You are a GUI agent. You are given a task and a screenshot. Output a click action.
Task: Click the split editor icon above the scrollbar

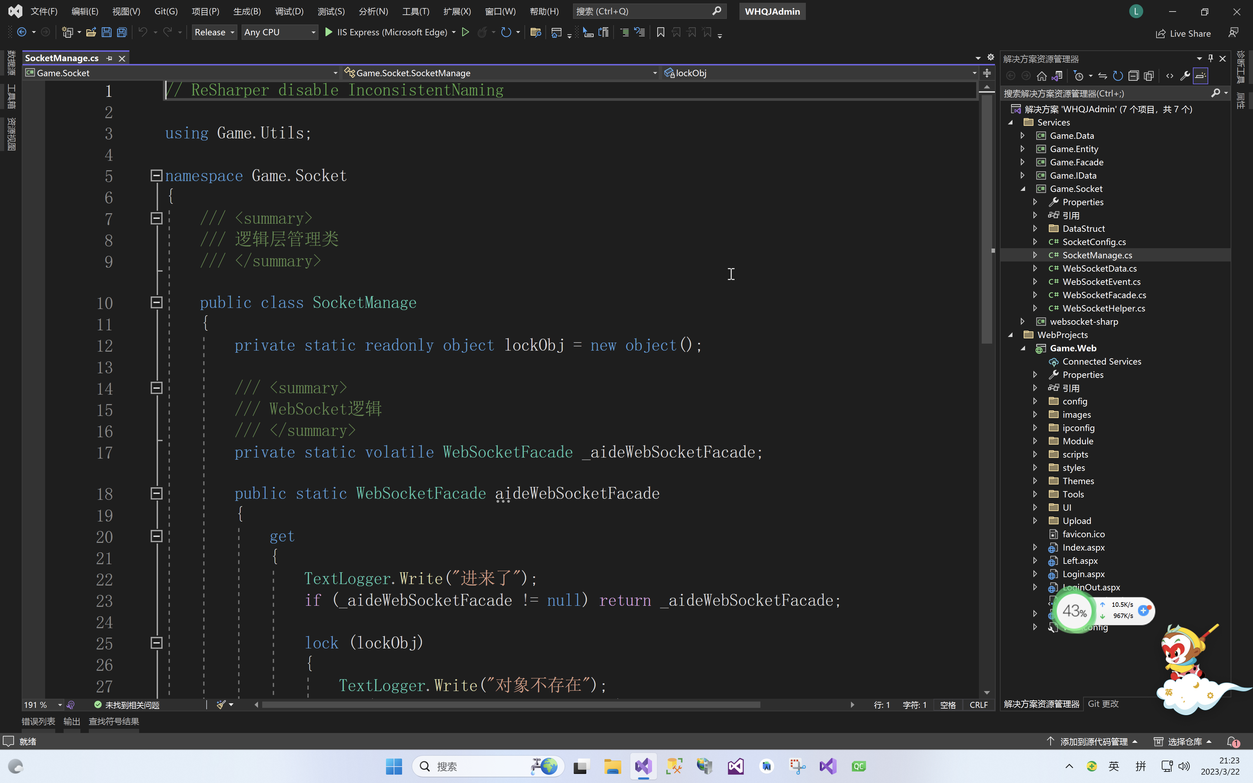[x=987, y=73]
